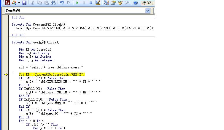Expand the Com查询 object dropdown arrow

click(147, 11)
